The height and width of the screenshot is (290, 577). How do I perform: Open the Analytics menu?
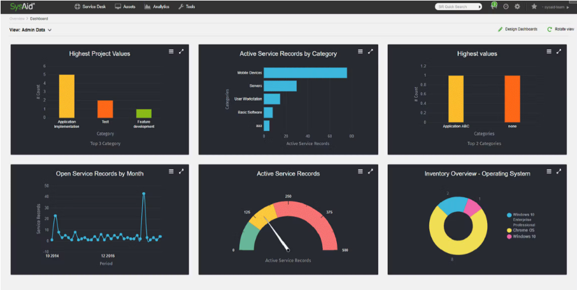click(x=157, y=6)
